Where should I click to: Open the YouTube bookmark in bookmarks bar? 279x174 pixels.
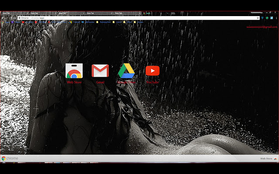coord(27,22)
